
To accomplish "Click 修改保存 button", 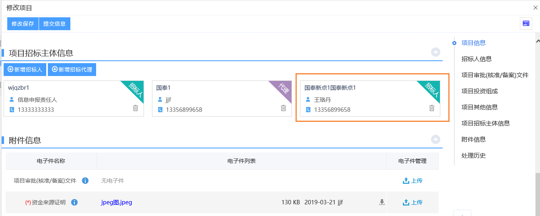I will tap(23, 24).
